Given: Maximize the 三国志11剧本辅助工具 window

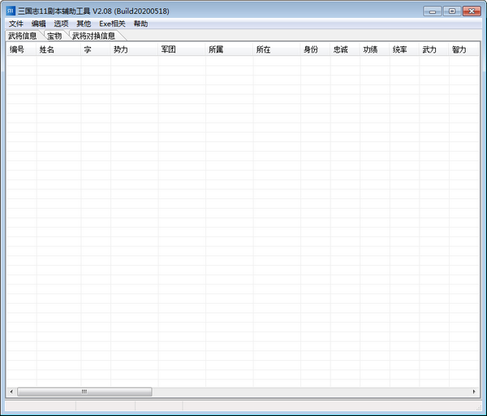Looking at the screenshot, I should tap(452, 11).
